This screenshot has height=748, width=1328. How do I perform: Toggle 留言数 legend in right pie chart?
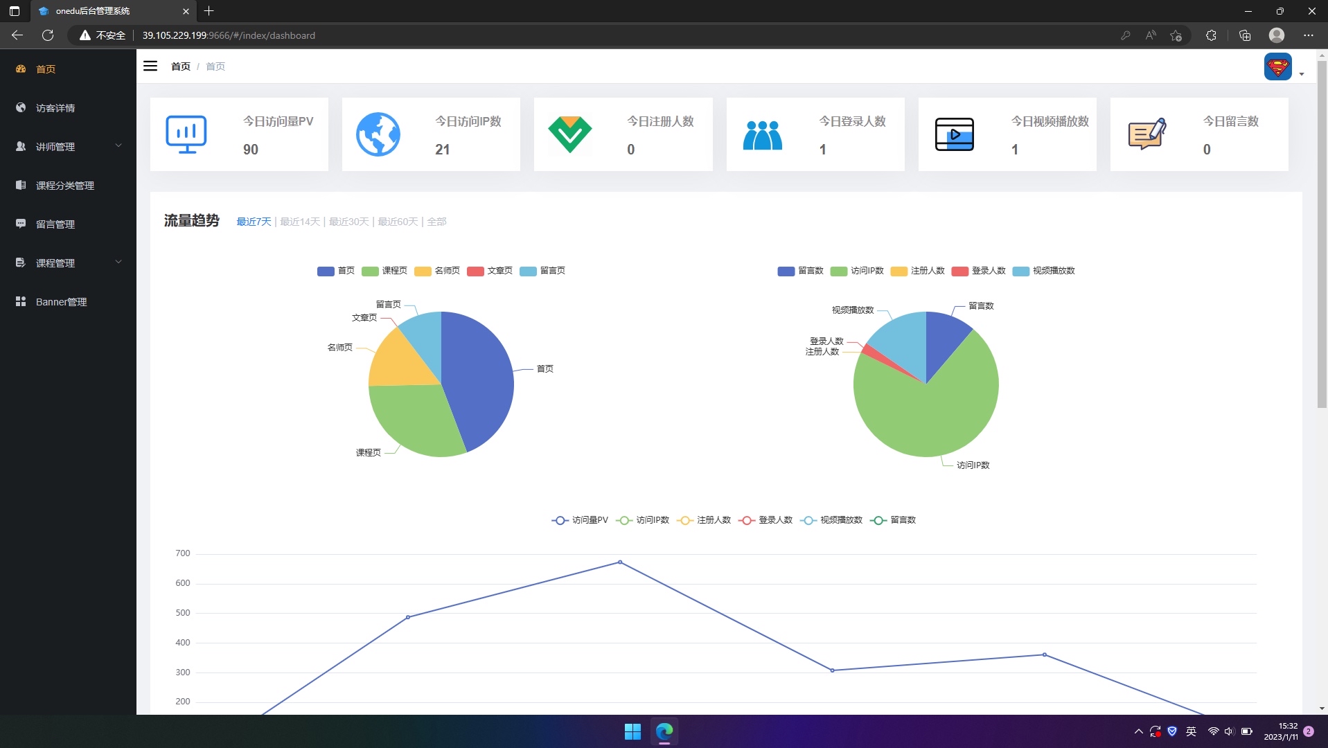(800, 271)
